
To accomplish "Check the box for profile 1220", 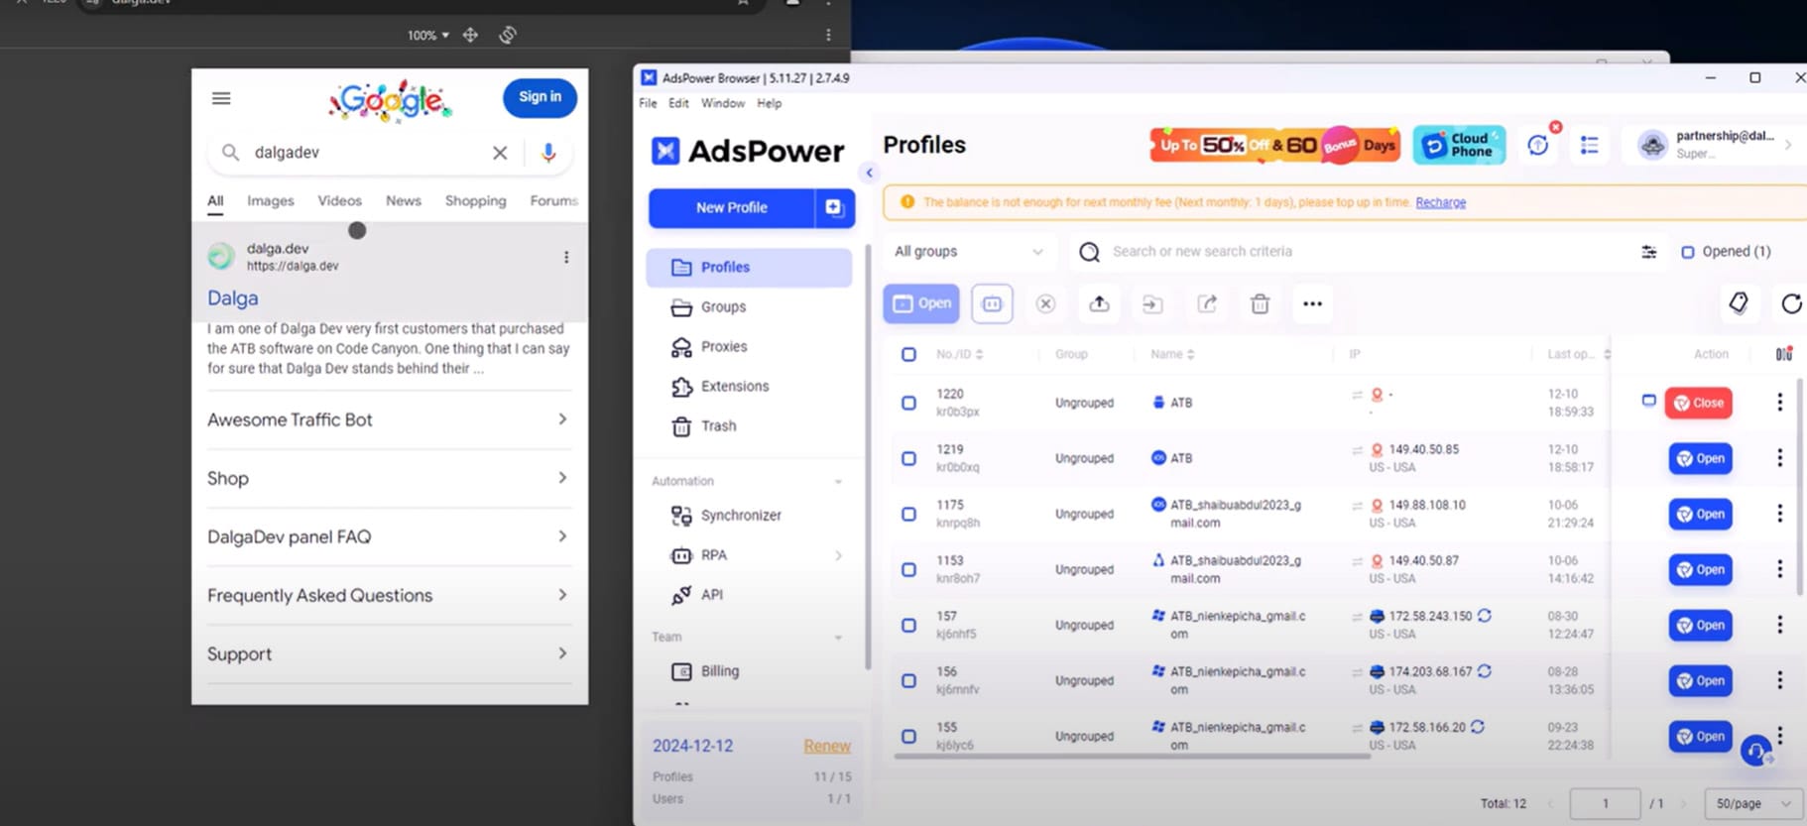I will coord(908,403).
